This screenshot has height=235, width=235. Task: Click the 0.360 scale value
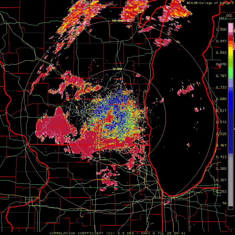(x=221, y=169)
